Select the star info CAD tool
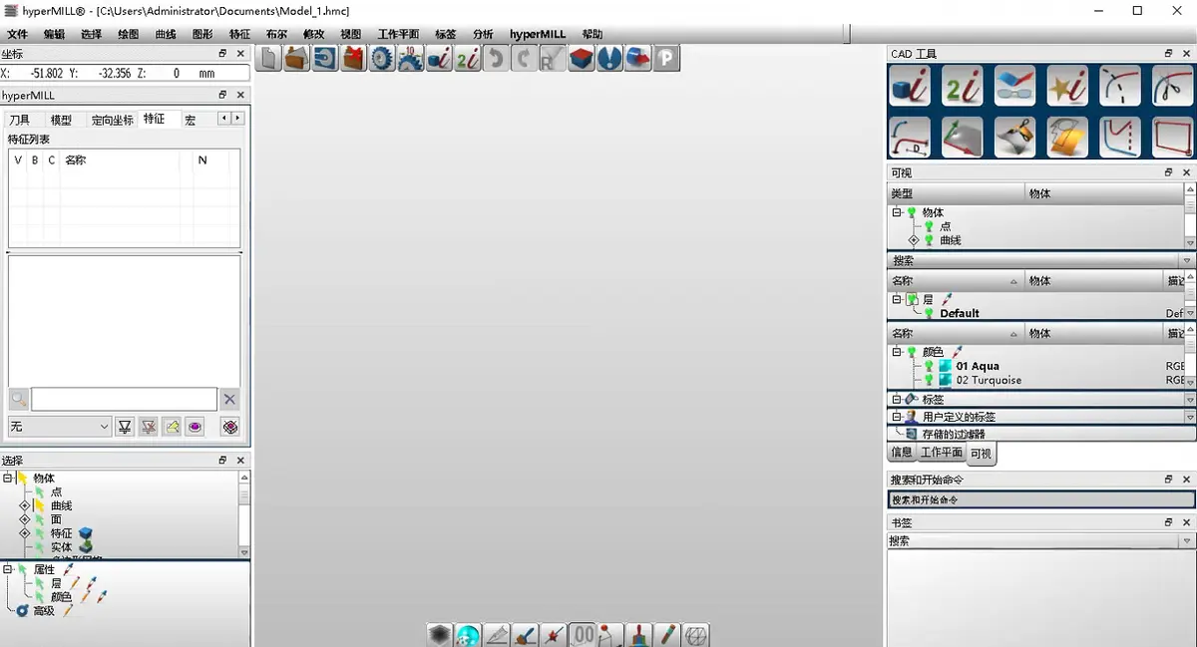 (1067, 86)
